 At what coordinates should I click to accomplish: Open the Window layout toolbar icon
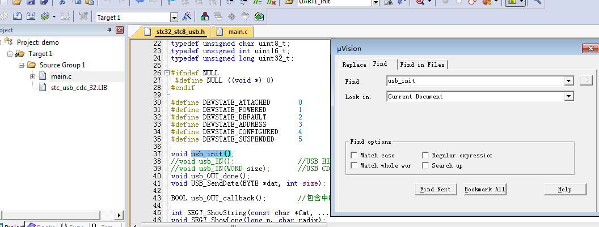click(x=512, y=2)
